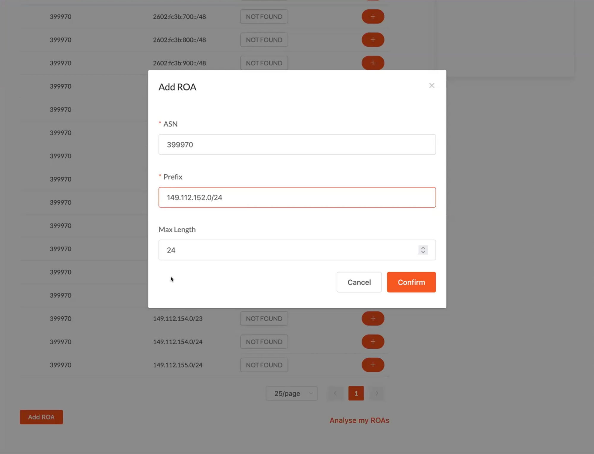Open the 25/page size dropdown
This screenshot has height=454, width=594.
(x=291, y=393)
